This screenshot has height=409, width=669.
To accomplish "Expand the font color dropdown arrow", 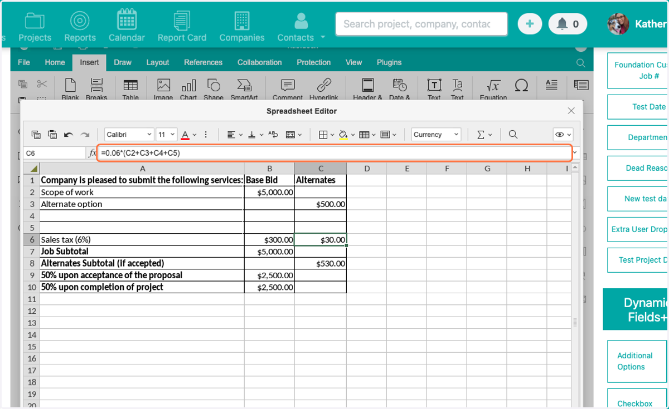I will click(x=195, y=135).
